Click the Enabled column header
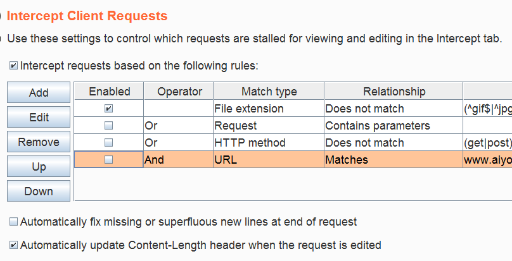Screen dimensions: 512x261 point(109,92)
